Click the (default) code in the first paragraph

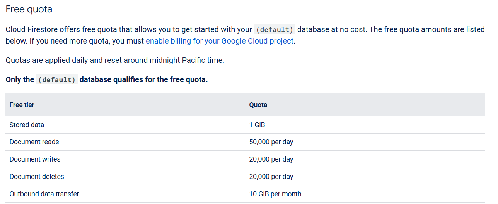click(275, 30)
